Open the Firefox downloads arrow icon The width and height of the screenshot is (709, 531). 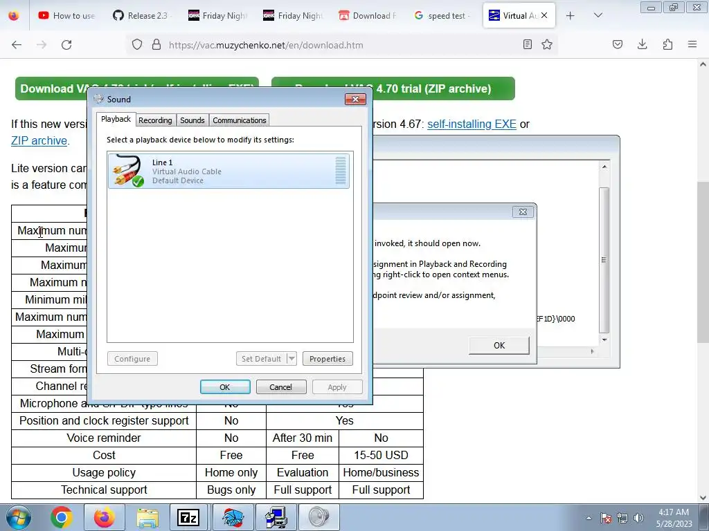(642, 44)
